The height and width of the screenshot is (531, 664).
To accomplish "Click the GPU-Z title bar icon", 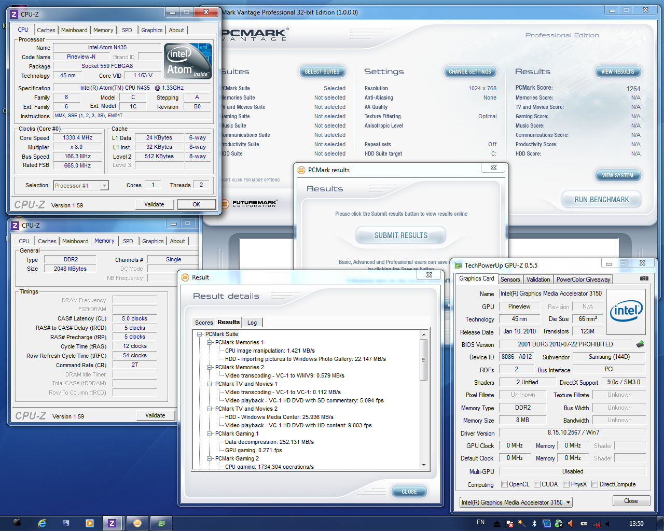I will tap(458, 265).
